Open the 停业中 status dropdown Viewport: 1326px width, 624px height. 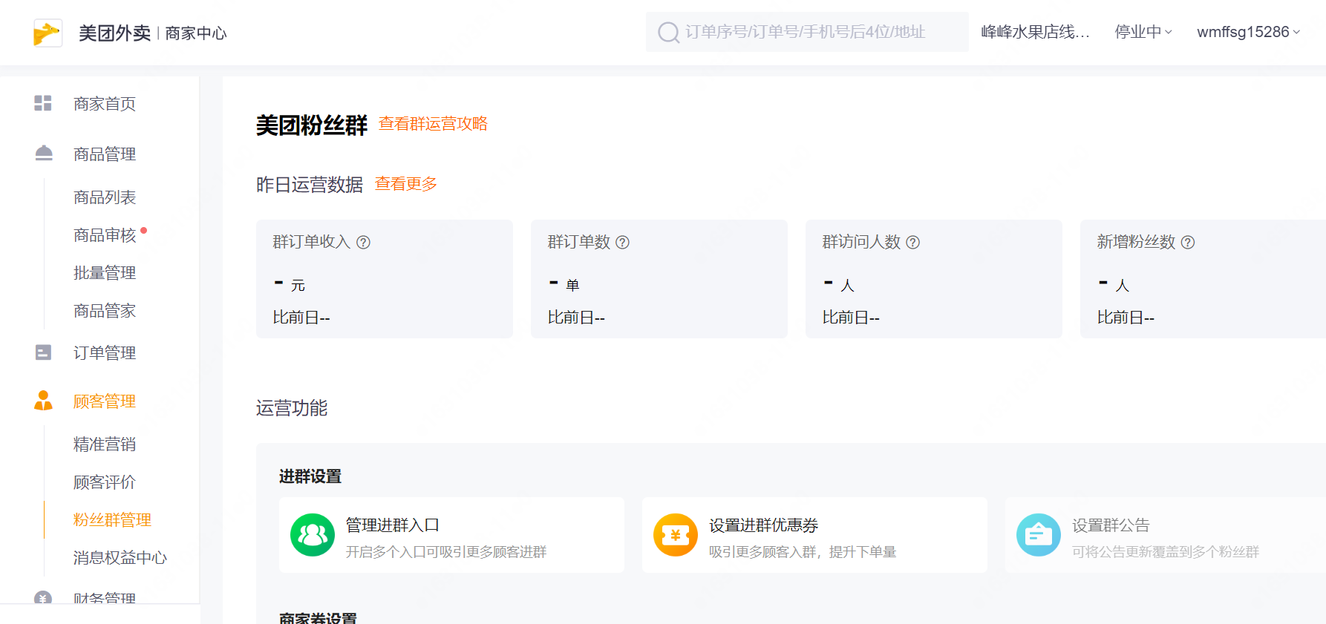point(1143,32)
